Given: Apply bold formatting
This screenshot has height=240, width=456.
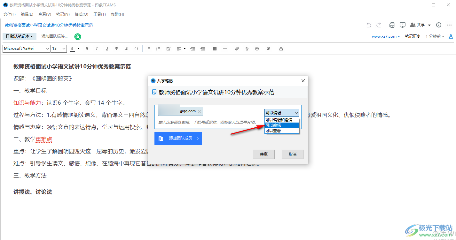Looking at the screenshot, I should click(87, 49).
